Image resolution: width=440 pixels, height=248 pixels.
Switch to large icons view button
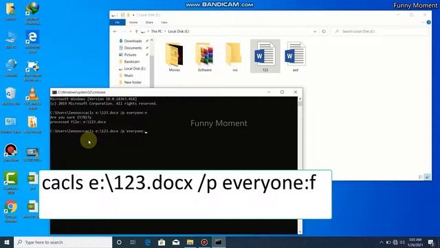(x=428, y=177)
